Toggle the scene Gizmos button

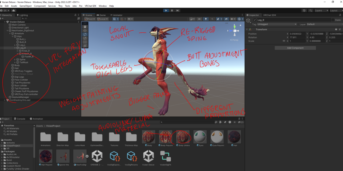pos(240,19)
